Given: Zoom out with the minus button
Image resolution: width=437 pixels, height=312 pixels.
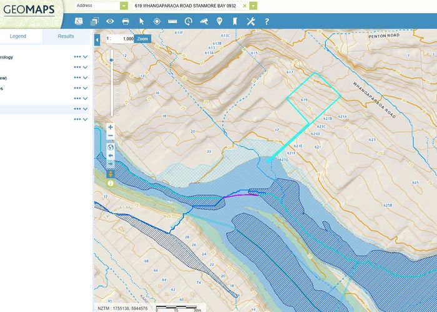Looking at the screenshot, I should click(110, 136).
